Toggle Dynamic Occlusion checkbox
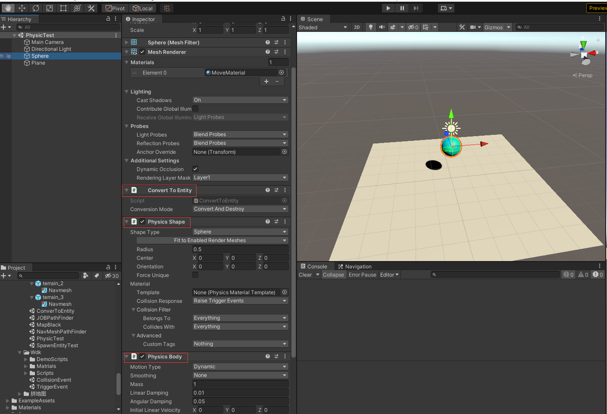This screenshot has height=414, width=607. point(195,169)
